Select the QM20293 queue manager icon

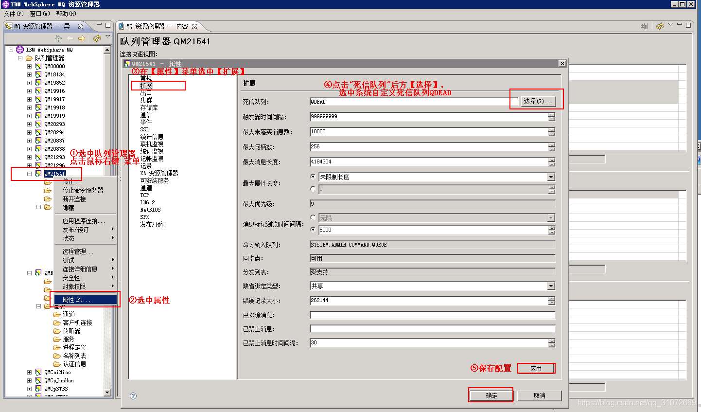(x=38, y=124)
